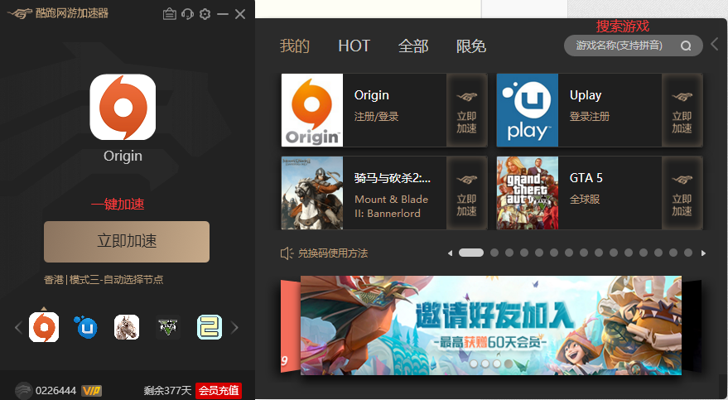Open the Origin game card thumbnail
The width and height of the screenshot is (728, 400).
click(312, 110)
